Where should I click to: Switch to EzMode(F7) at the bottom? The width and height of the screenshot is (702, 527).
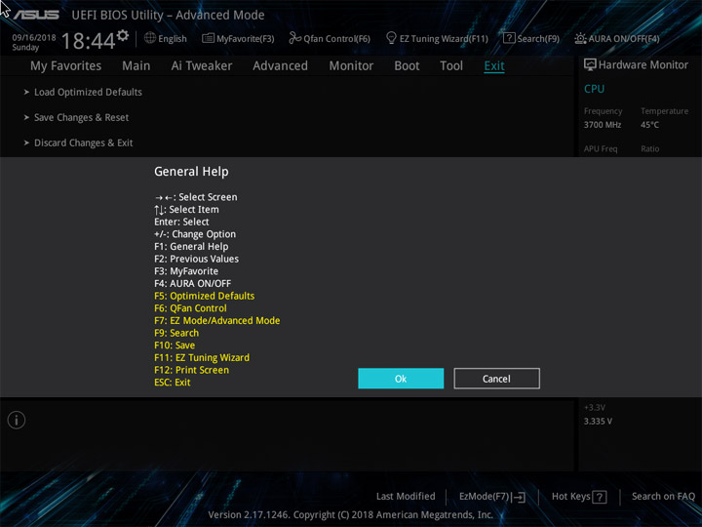click(492, 497)
